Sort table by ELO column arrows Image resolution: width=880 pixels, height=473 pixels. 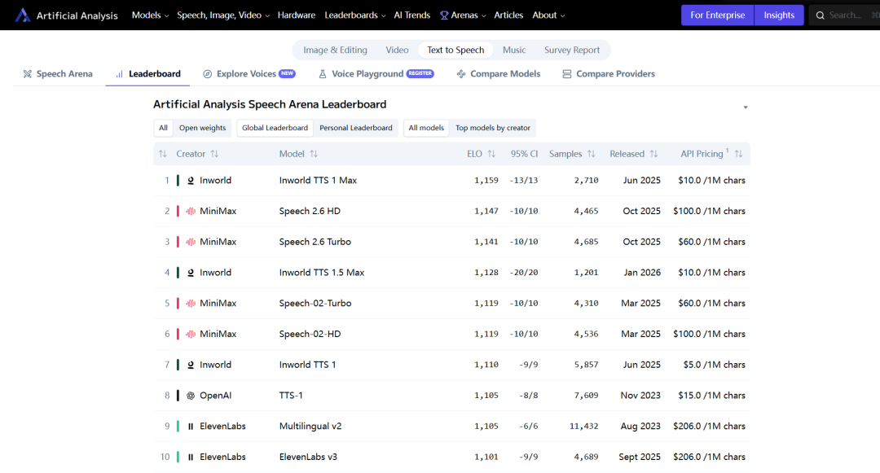[491, 154]
